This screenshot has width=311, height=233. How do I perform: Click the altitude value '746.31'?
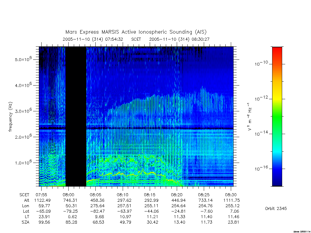click(70, 200)
